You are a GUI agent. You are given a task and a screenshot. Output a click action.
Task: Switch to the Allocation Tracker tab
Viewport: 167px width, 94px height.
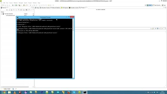[x=45, y=8]
